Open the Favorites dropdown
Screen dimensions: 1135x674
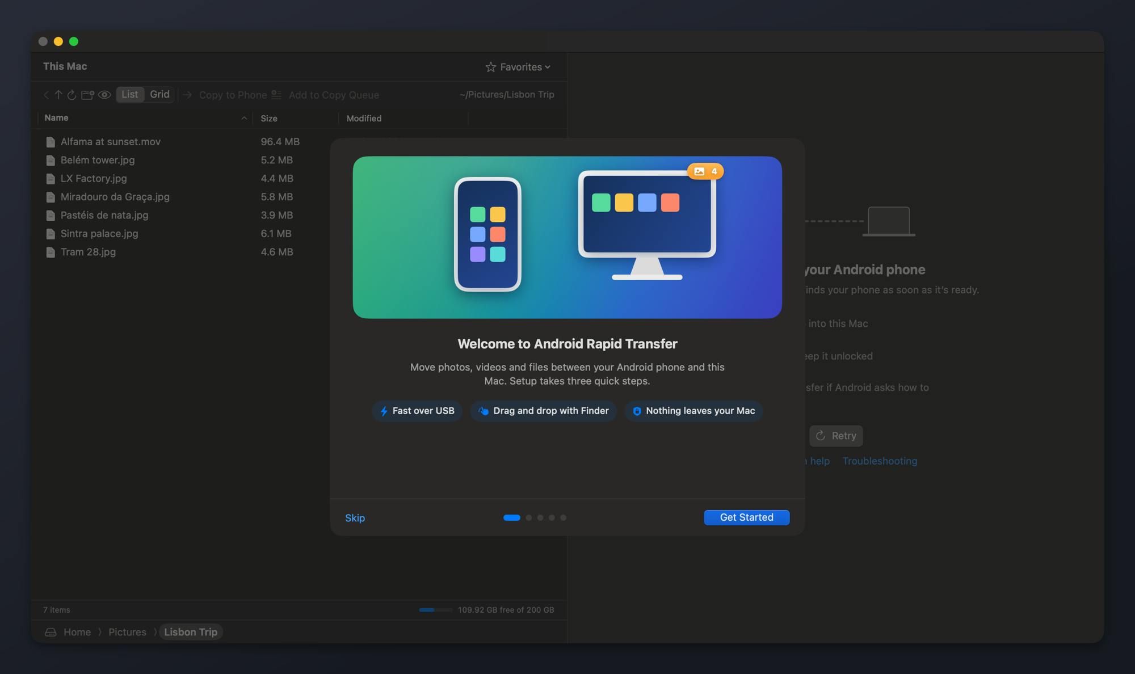[x=518, y=67]
